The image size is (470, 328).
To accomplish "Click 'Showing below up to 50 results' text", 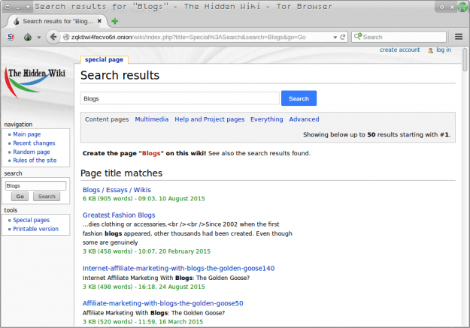I will [377, 134].
